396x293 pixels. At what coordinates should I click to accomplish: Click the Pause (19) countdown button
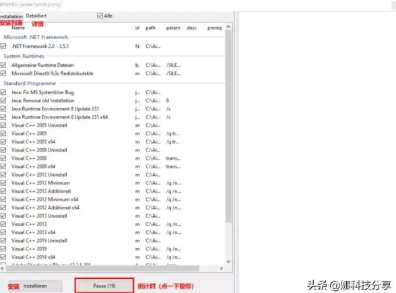[x=104, y=286]
